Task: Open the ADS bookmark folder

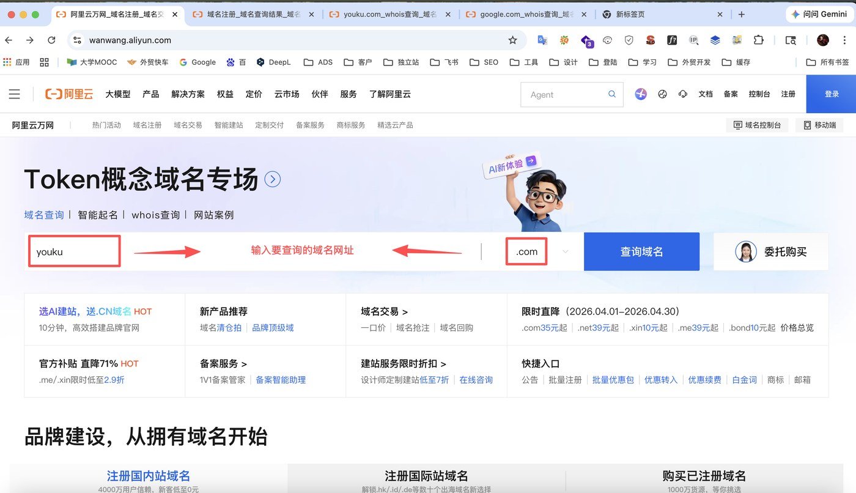Action: [x=318, y=62]
